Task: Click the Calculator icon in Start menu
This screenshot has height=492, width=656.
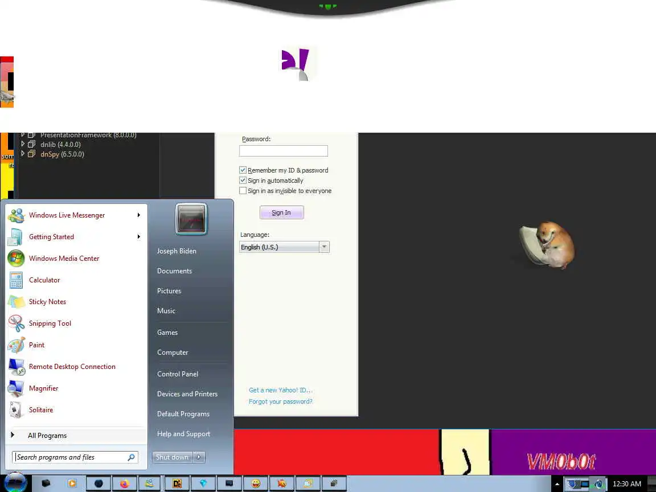Action: click(16, 280)
